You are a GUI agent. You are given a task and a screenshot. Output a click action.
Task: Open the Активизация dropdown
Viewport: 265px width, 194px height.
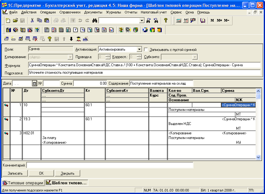(139, 49)
